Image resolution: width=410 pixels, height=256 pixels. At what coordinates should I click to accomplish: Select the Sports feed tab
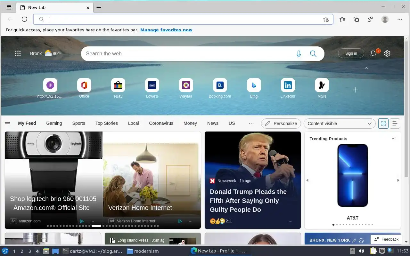click(79, 123)
